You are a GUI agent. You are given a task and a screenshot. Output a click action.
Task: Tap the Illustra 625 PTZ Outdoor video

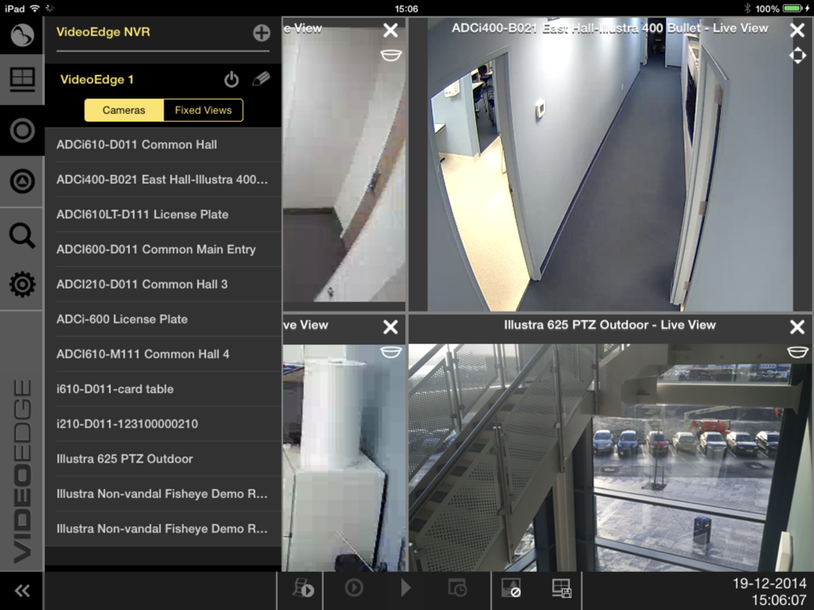coord(610,457)
